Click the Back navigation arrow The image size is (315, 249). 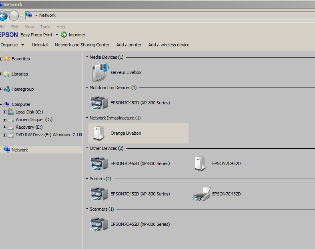pos(3,16)
